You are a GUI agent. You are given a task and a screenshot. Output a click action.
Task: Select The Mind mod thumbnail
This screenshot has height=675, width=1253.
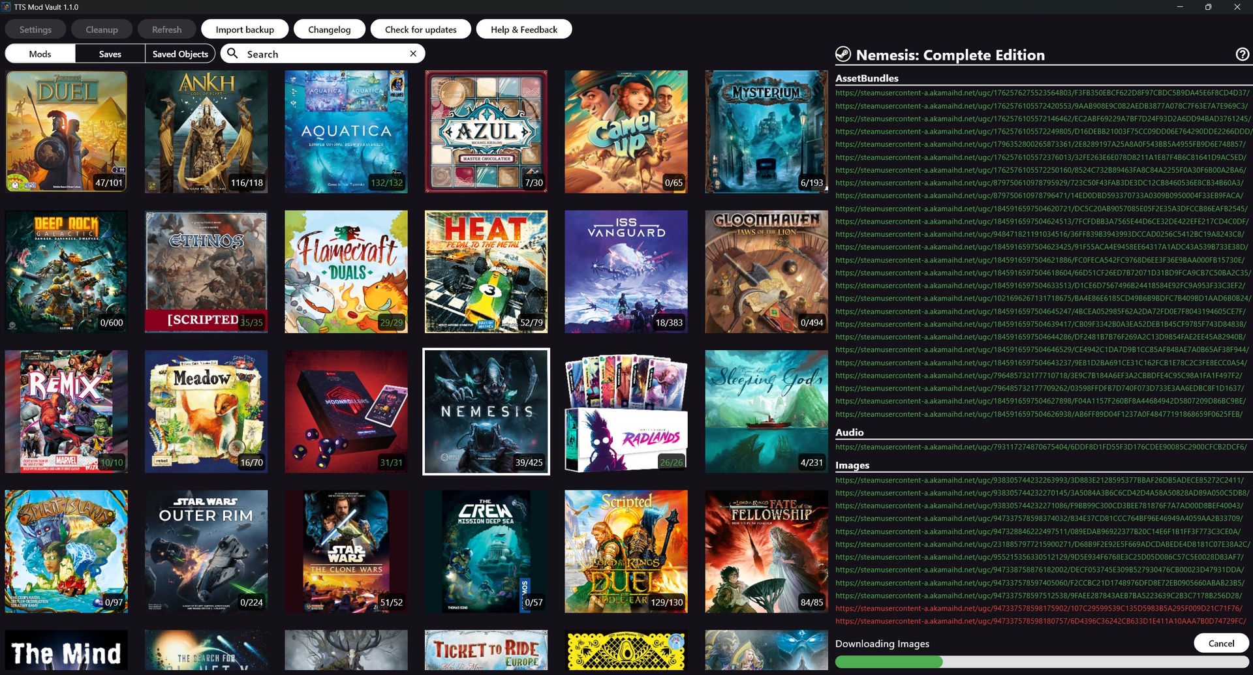(x=67, y=651)
